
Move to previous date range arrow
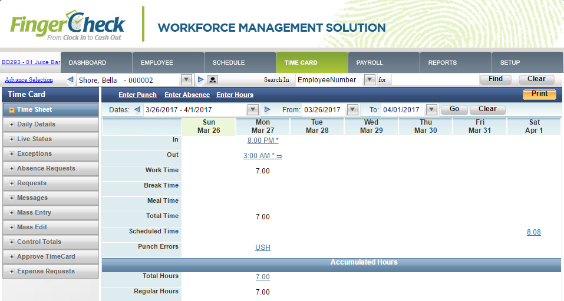click(x=137, y=109)
